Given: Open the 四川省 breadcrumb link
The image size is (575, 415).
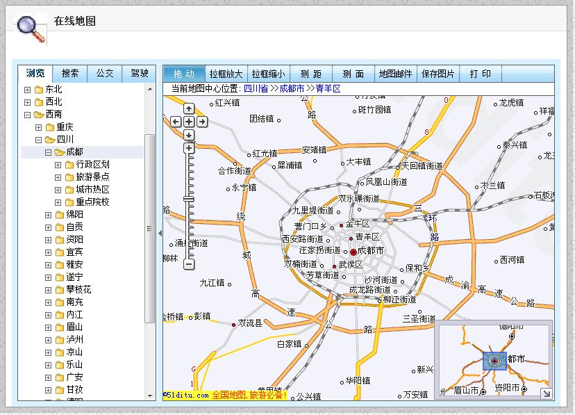Looking at the screenshot, I should pos(256,89).
